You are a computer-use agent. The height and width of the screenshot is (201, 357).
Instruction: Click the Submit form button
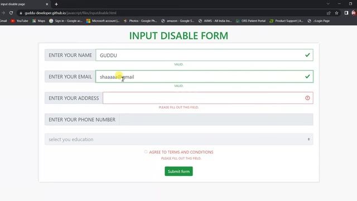(178, 171)
